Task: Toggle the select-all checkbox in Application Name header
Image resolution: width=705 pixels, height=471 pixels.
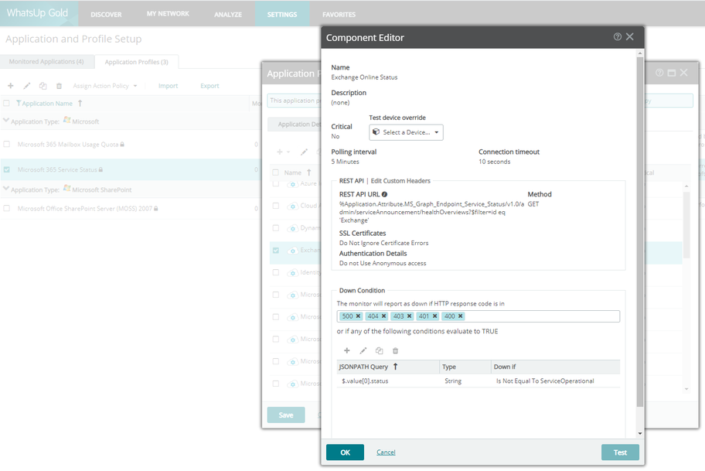Action: pyautogui.click(x=6, y=104)
